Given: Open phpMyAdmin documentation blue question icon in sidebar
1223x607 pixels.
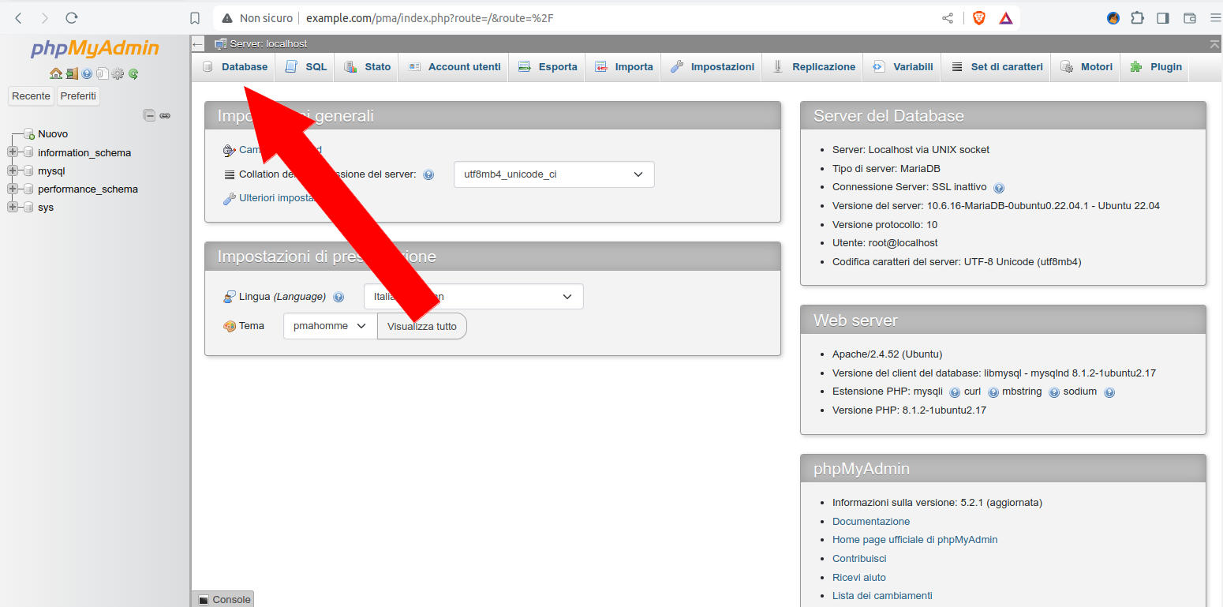Looking at the screenshot, I should point(87,73).
